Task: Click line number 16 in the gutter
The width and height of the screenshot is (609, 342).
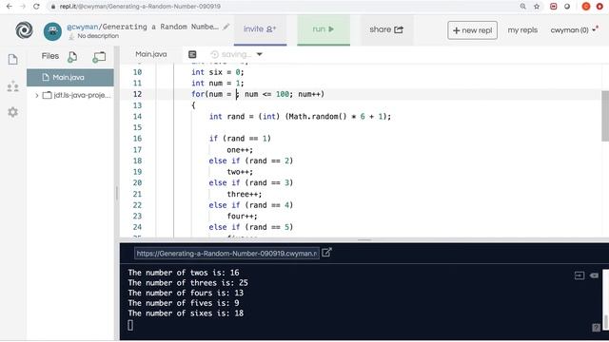Action: [137, 139]
